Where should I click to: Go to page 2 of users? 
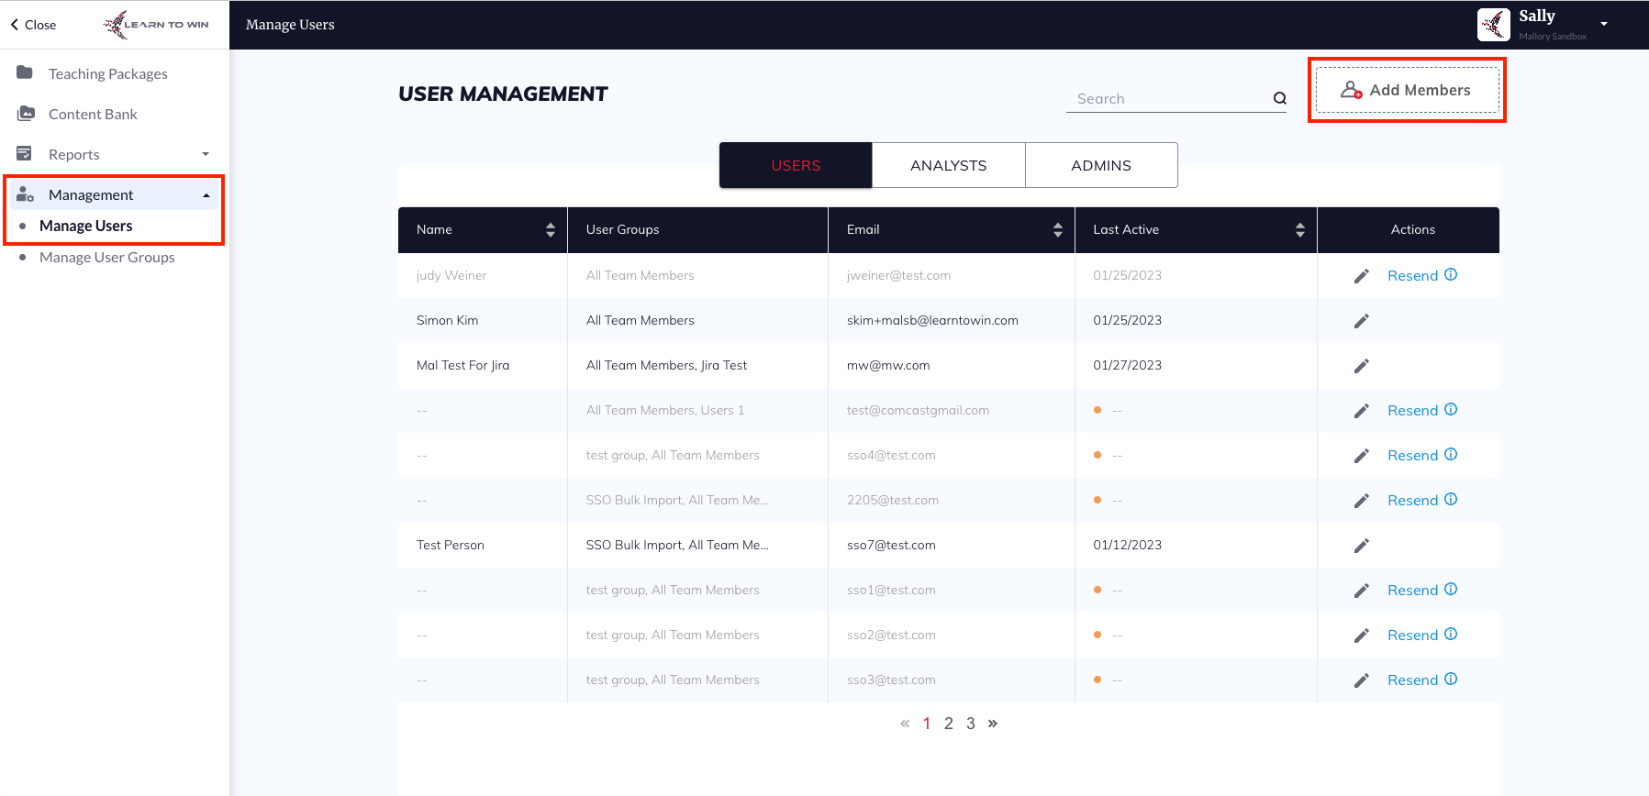coord(948,724)
